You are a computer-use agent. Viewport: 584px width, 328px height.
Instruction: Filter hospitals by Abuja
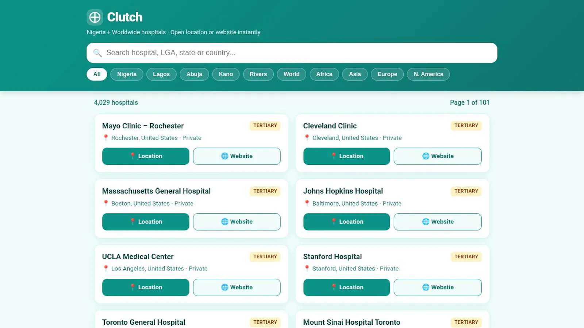click(x=194, y=74)
